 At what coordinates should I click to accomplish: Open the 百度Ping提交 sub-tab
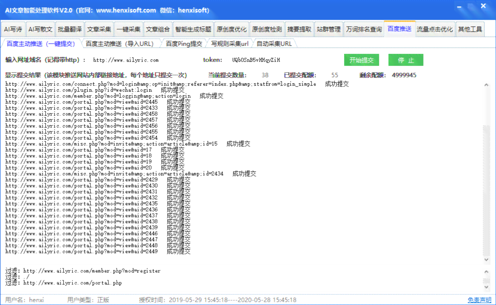pos(184,43)
